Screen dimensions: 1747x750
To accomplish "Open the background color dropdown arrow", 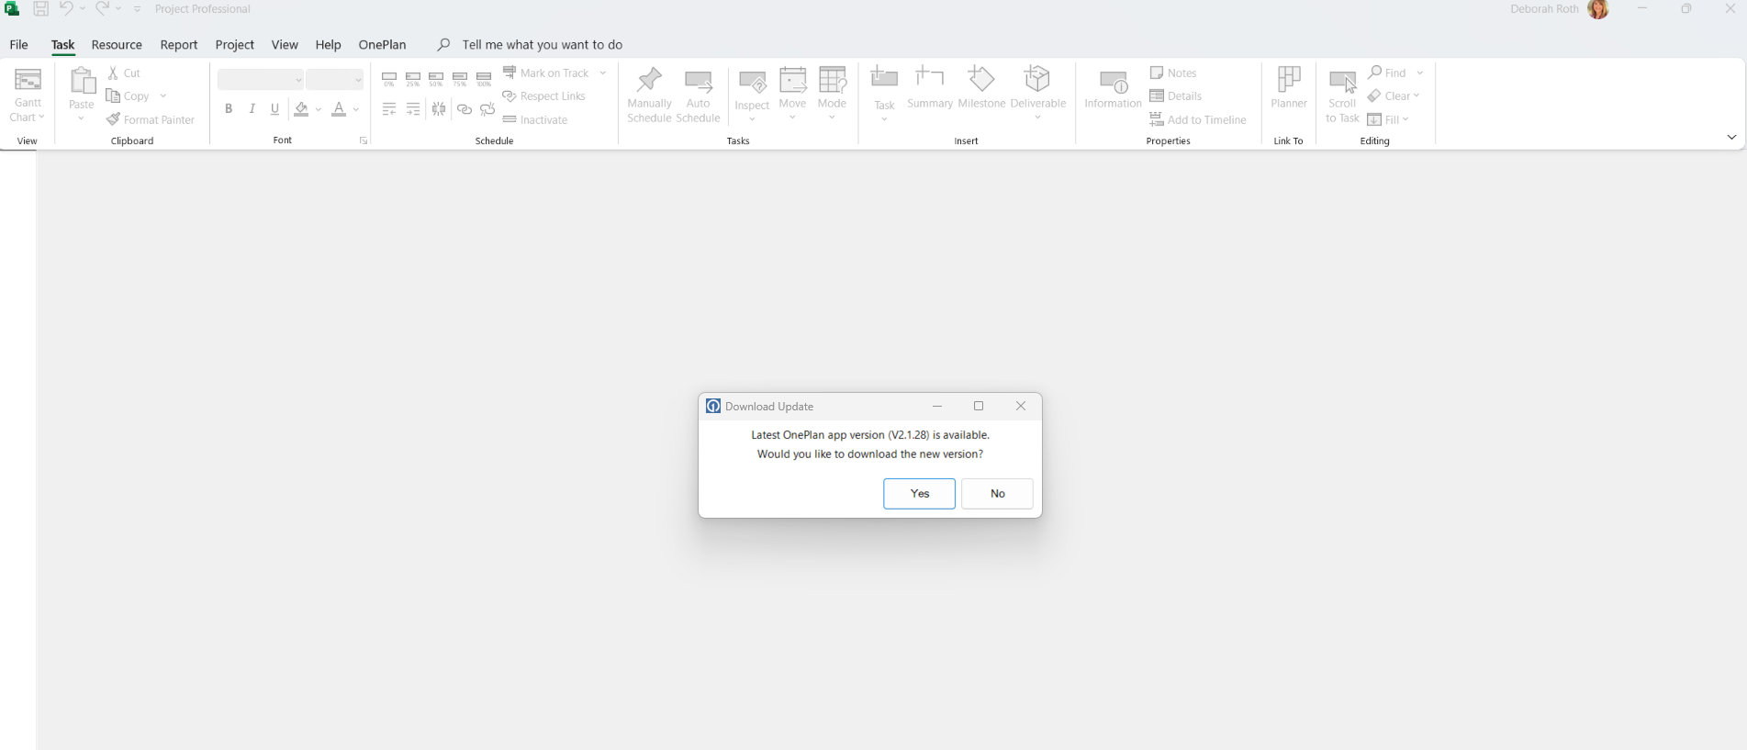I will click(x=319, y=109).
